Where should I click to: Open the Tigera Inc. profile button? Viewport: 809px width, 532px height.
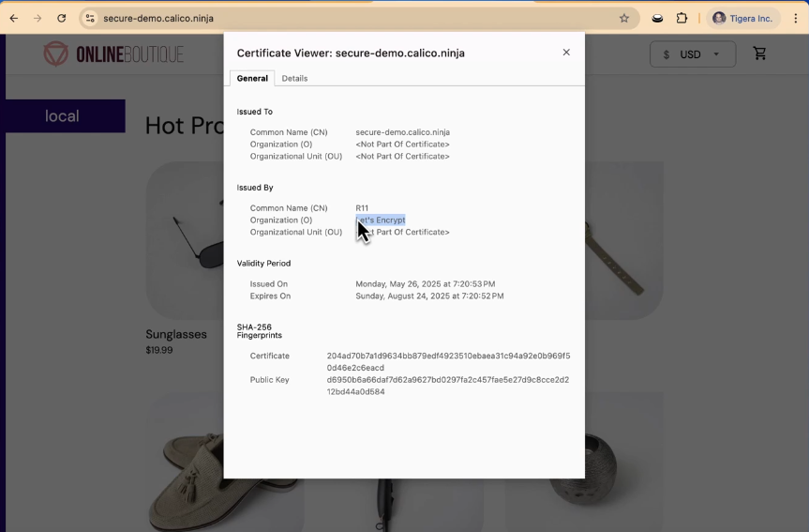[743, 18]
